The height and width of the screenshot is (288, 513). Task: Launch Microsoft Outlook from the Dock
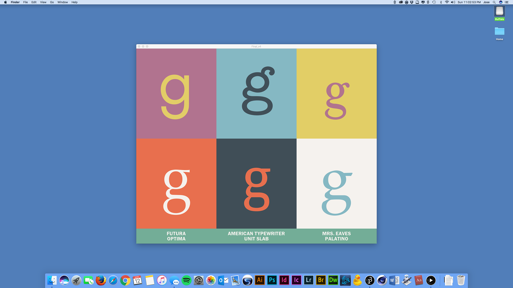[223, 280]
